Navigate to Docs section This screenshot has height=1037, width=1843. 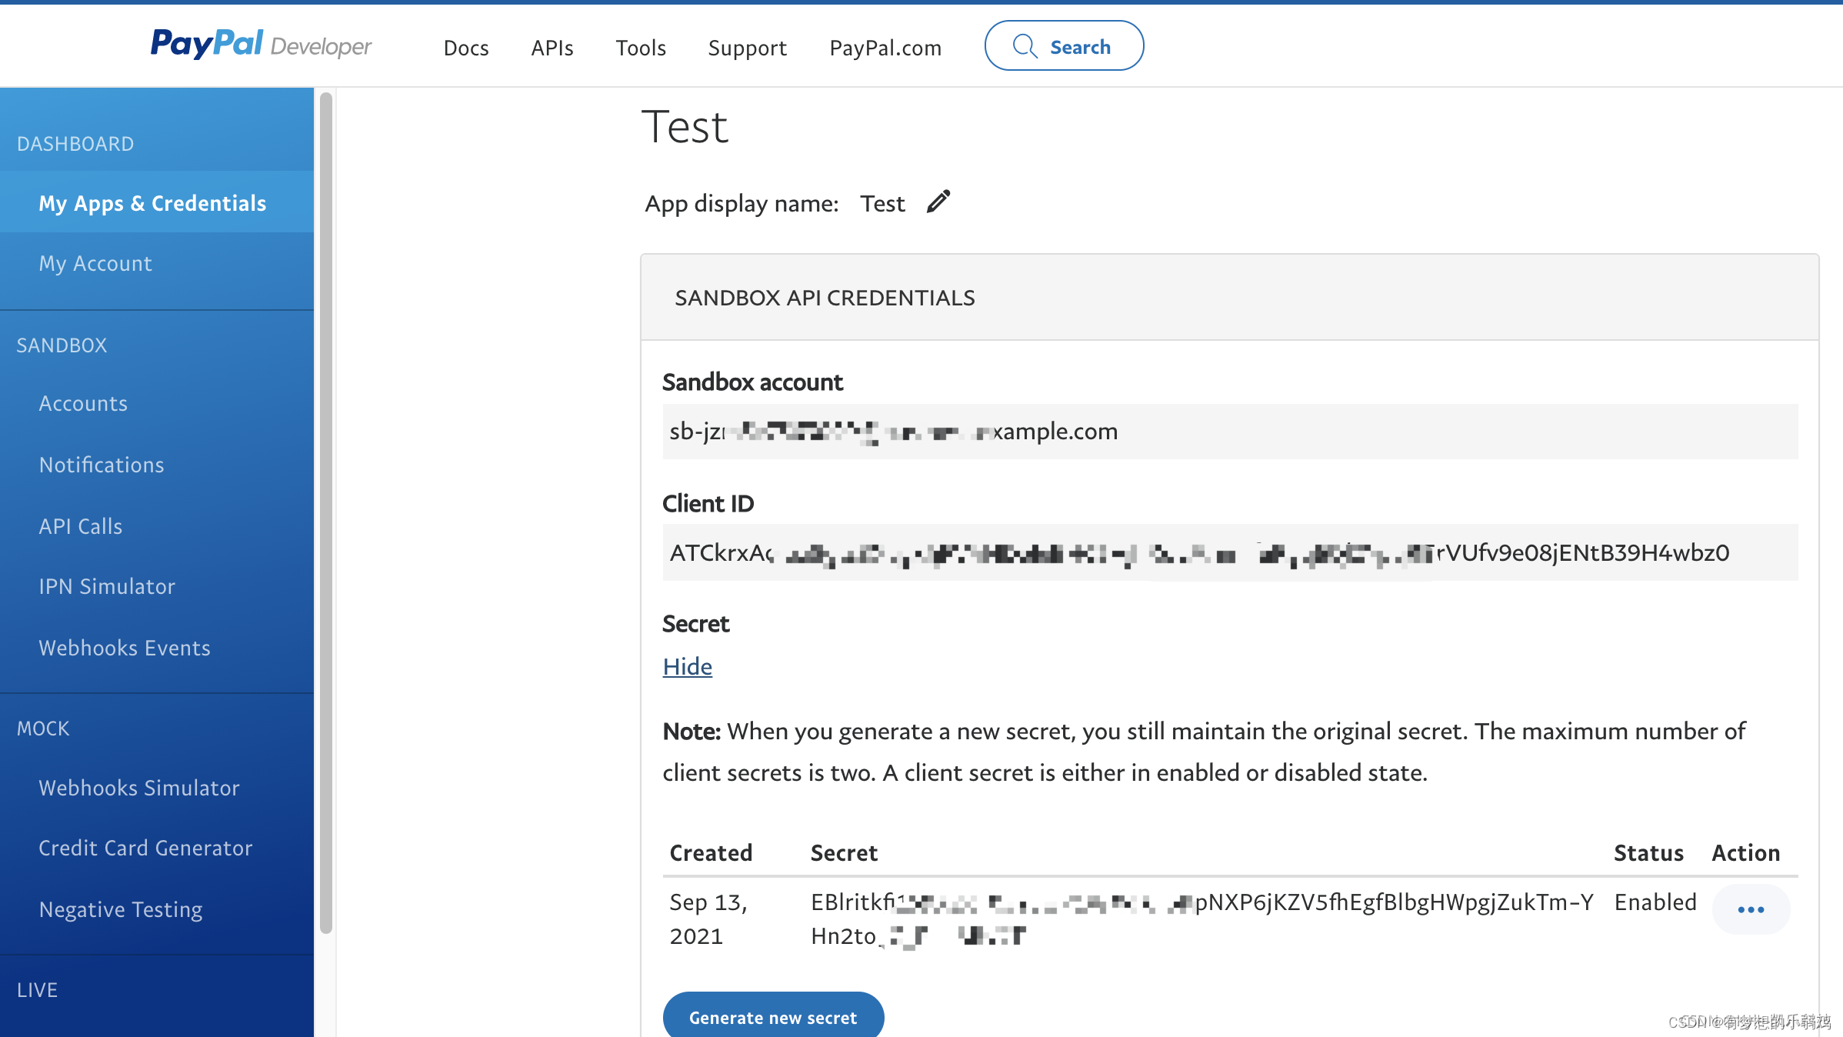pyautogui.click(x=467, y=47)
